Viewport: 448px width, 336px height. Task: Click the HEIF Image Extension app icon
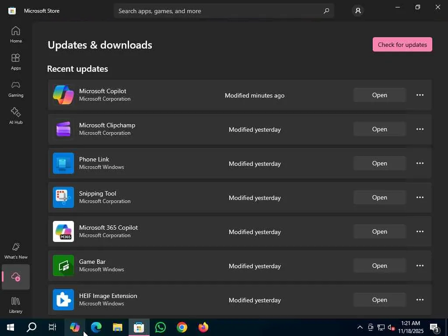coord(63,300)
